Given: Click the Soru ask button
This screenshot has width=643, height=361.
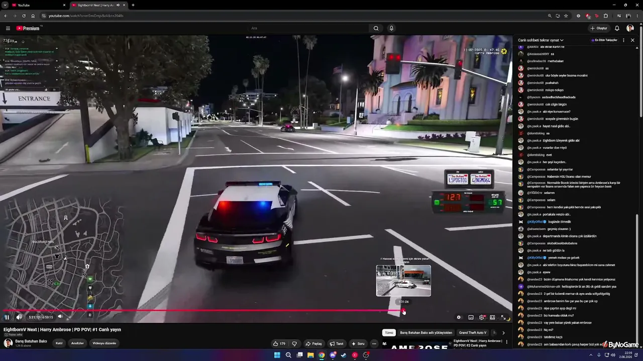Looking at the screenshot, I should tap(358, 343).
